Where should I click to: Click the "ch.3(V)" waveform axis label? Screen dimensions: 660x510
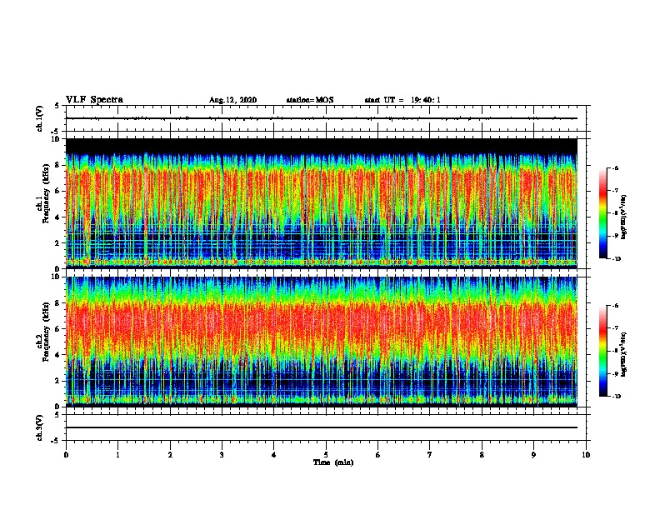tap(40, 427)
